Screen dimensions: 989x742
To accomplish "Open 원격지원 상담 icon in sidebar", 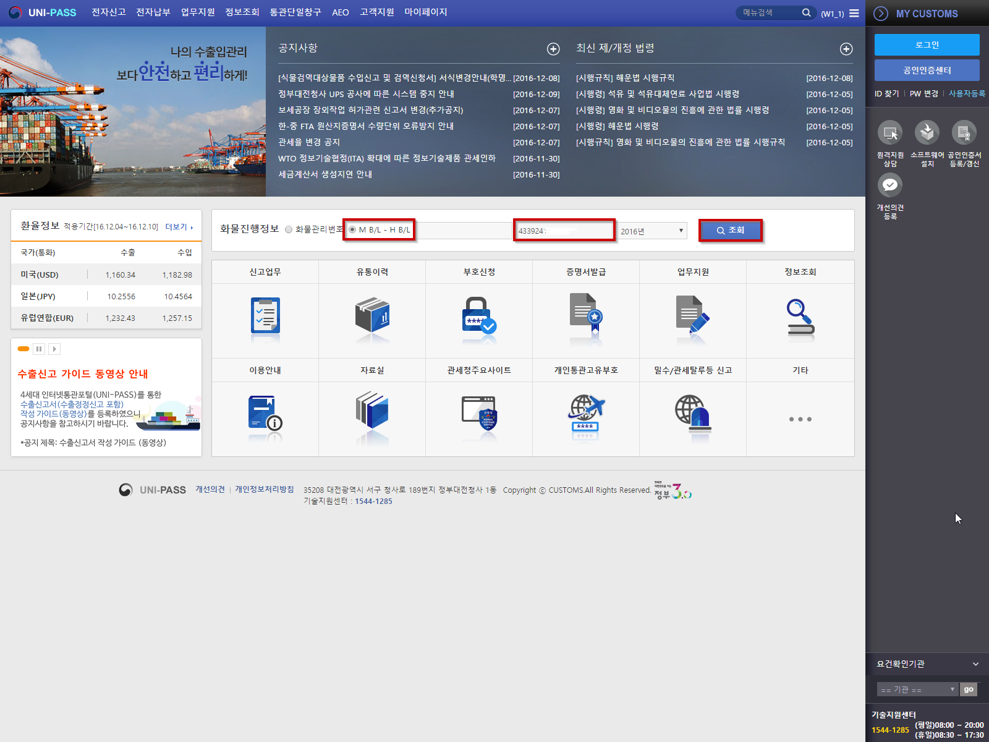I will coord(890,133).
